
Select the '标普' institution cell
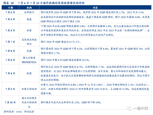(x=29, y=30)
